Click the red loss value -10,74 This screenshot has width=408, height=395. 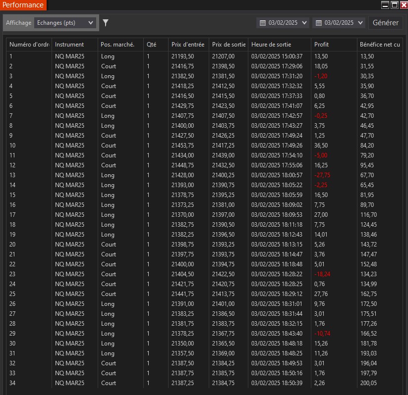[x=322, y=334]
